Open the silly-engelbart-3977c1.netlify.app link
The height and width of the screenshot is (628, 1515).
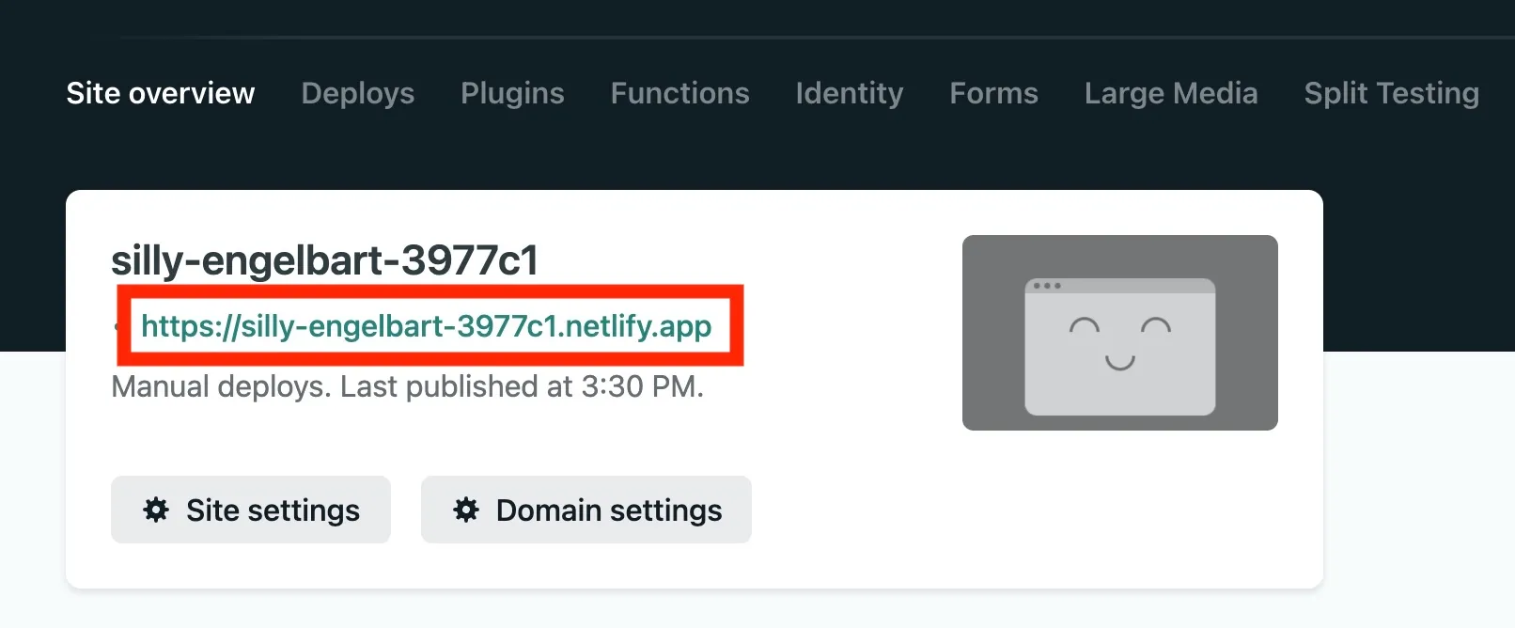coord(427,326)
